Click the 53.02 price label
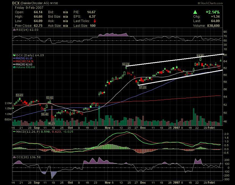235x185 pixels. (x=49, y=97)
